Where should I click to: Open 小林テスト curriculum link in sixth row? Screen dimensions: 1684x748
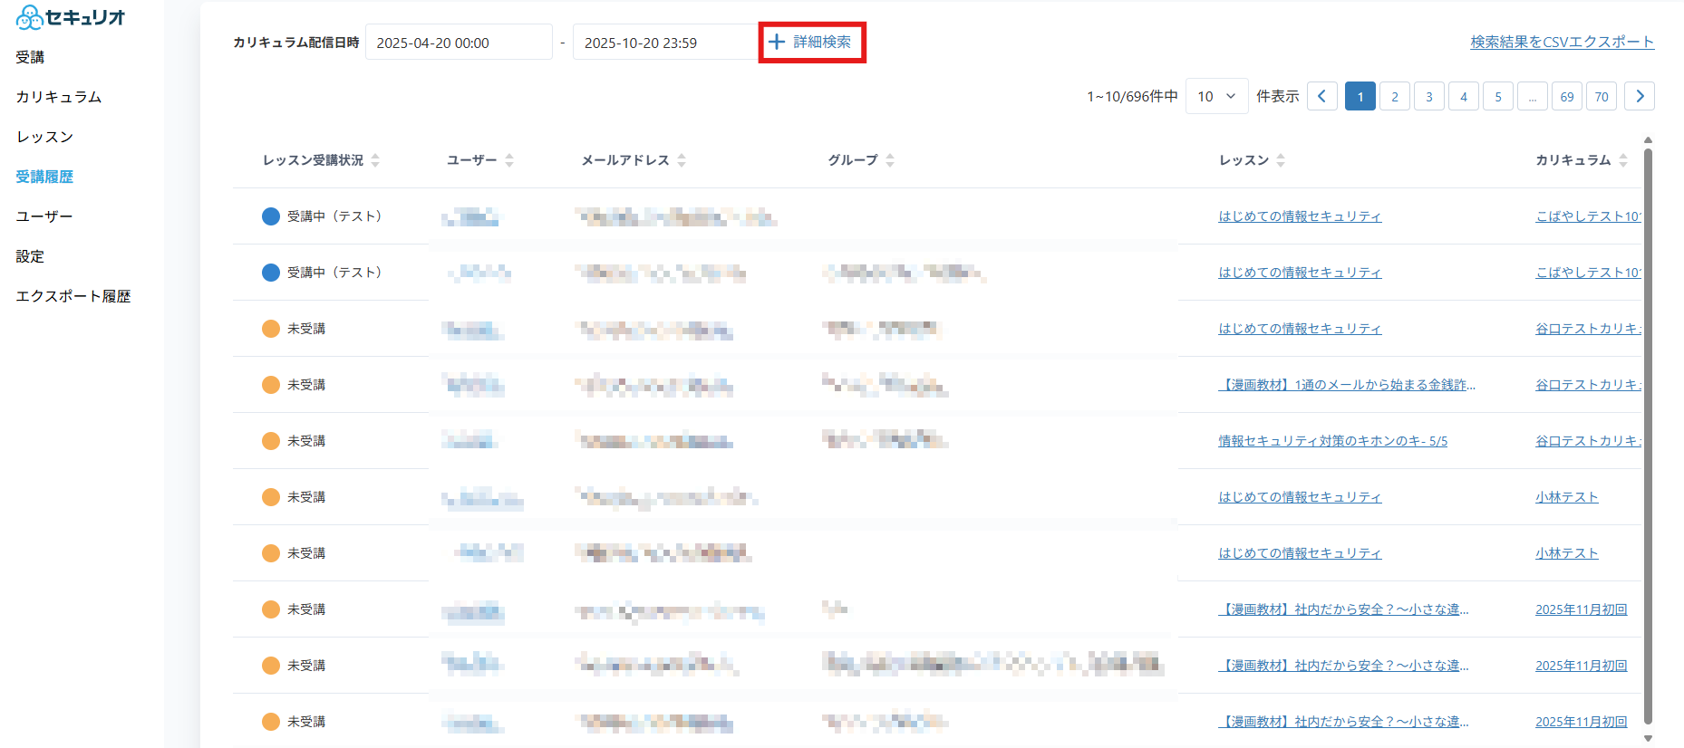click(x=1567, y=497)
